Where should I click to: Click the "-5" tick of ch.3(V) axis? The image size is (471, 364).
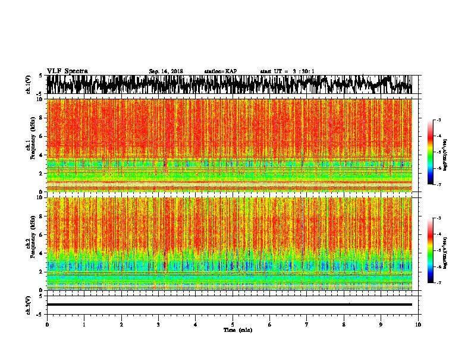point(40,315)
